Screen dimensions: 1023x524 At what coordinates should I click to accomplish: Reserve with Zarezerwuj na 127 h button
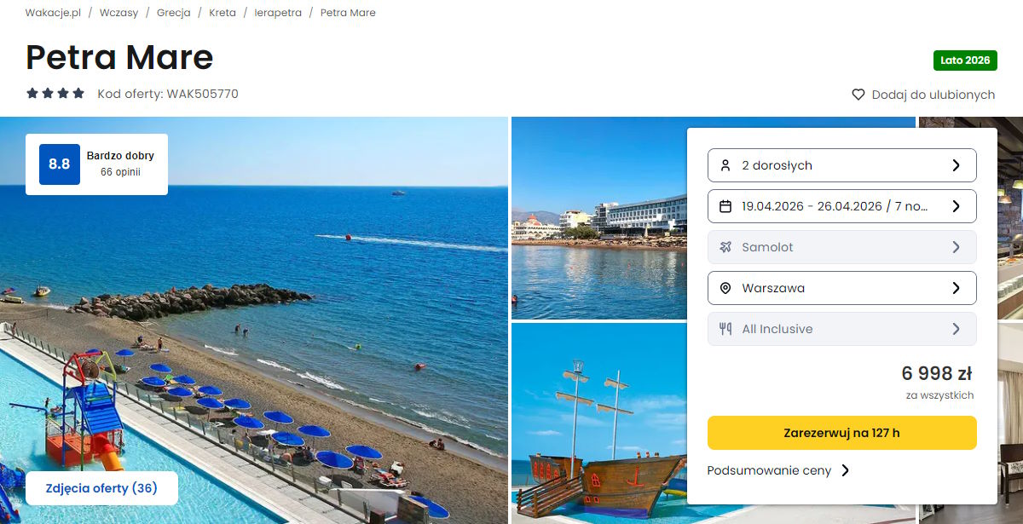point(842,433)
